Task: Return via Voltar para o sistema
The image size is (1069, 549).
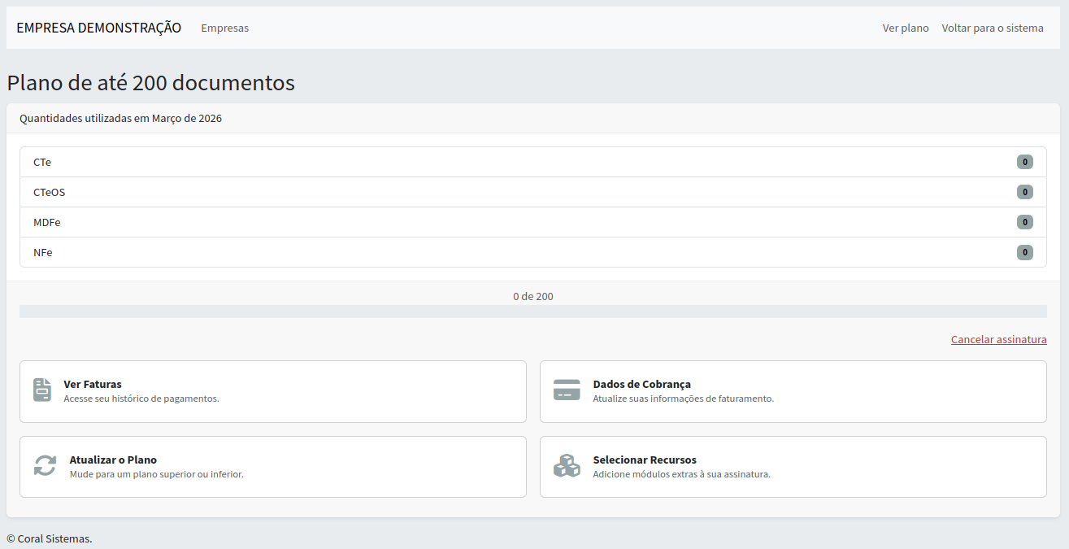Action: [992, 28]
